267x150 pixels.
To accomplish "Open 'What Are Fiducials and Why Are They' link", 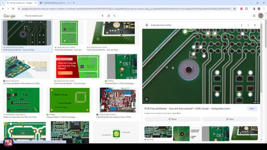I will [21, 117].
